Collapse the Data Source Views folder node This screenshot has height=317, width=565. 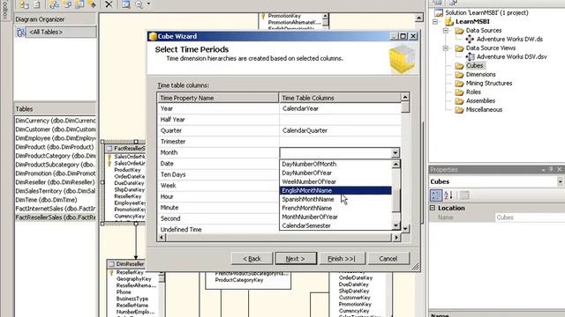tap(446, 48)
